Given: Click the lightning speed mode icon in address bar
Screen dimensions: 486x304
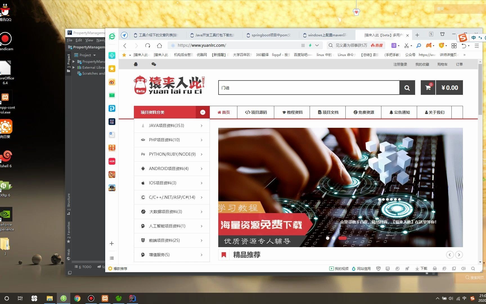Looking at the screenshot, I should [310, 45].
